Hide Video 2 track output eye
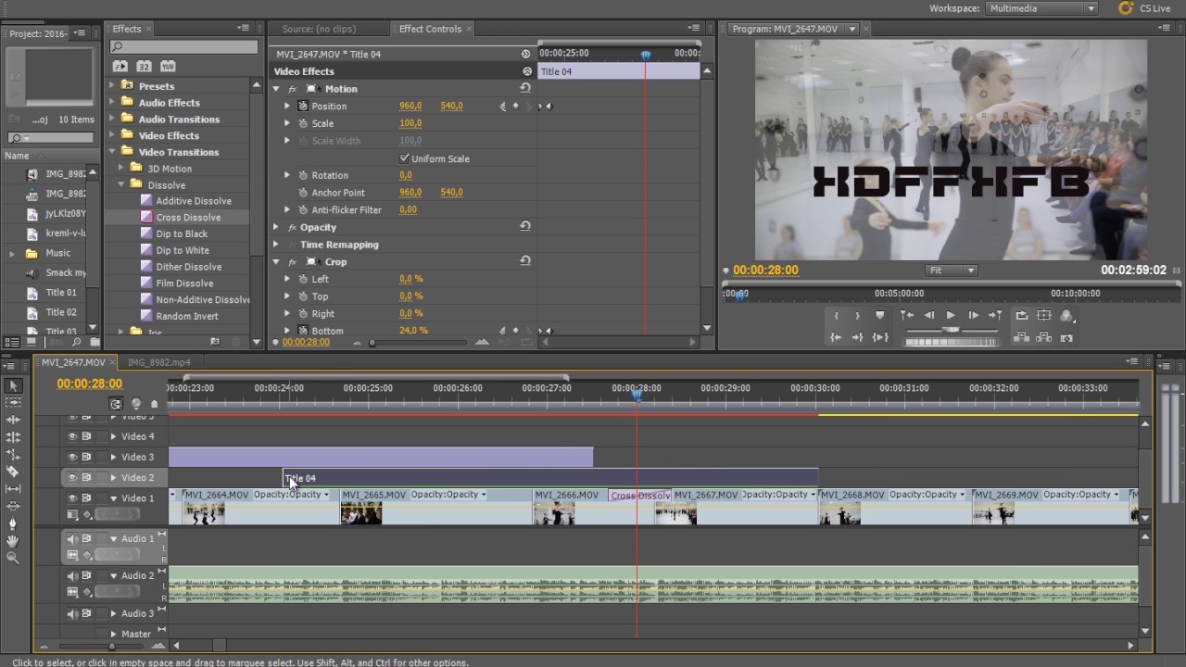Image resolution: width=1186 pixels, height=667 pixels. pos(72,477)
